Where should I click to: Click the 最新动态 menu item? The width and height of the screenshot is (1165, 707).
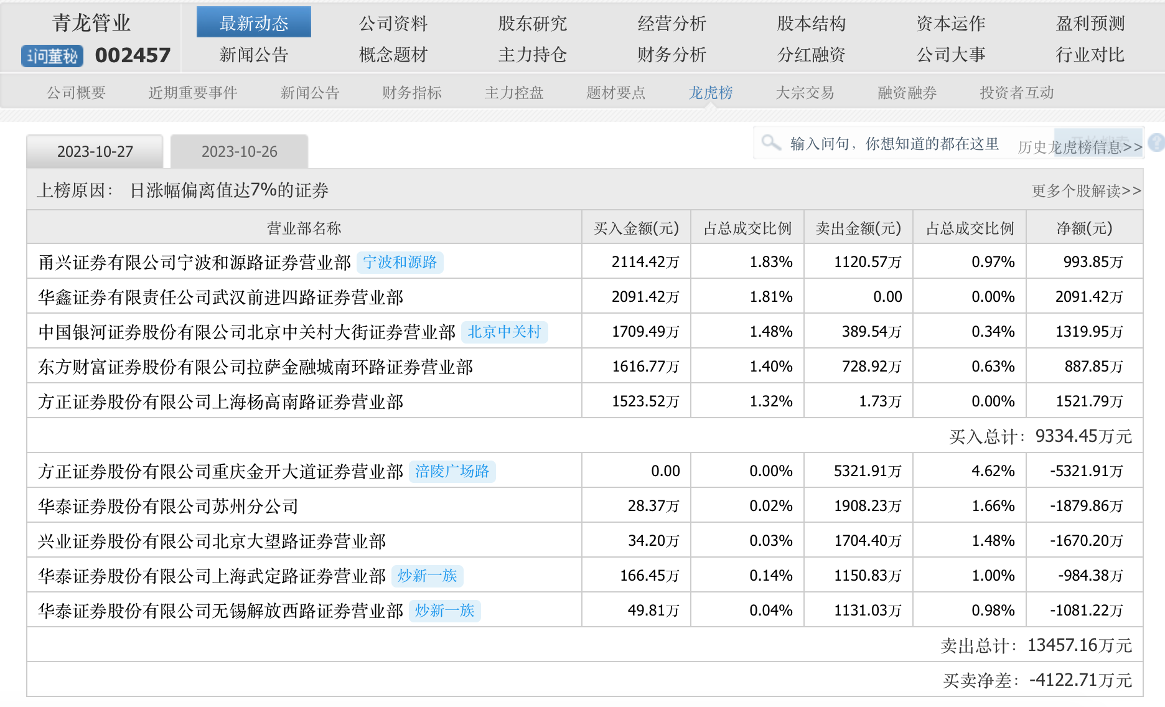pyautogui.click(x=254, y=23)
